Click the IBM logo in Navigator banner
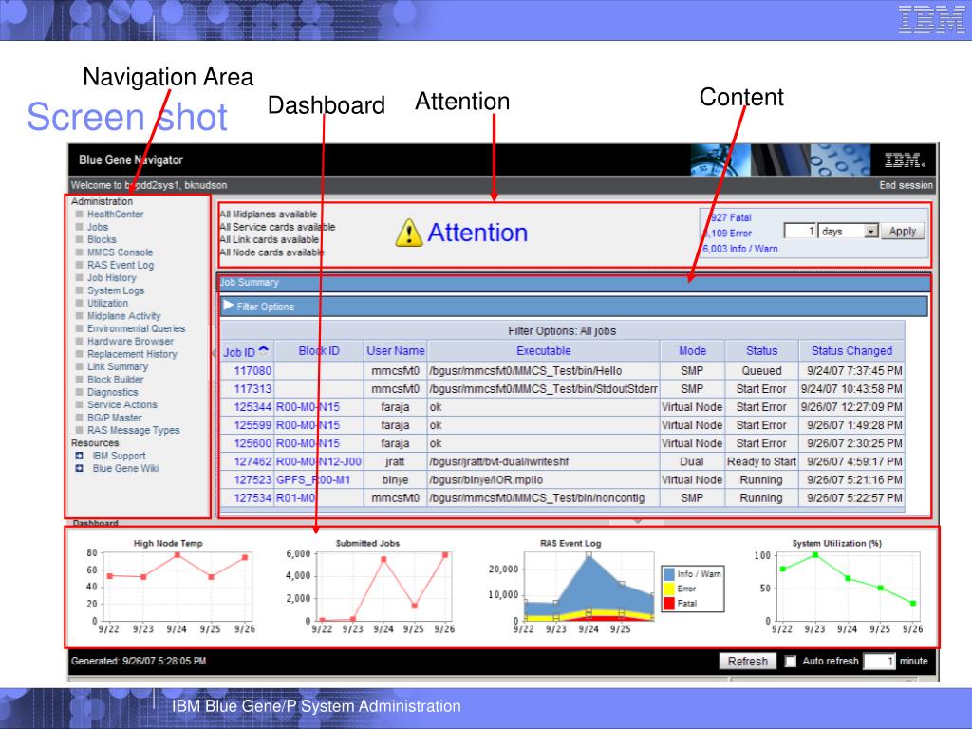 click(905, 160)
